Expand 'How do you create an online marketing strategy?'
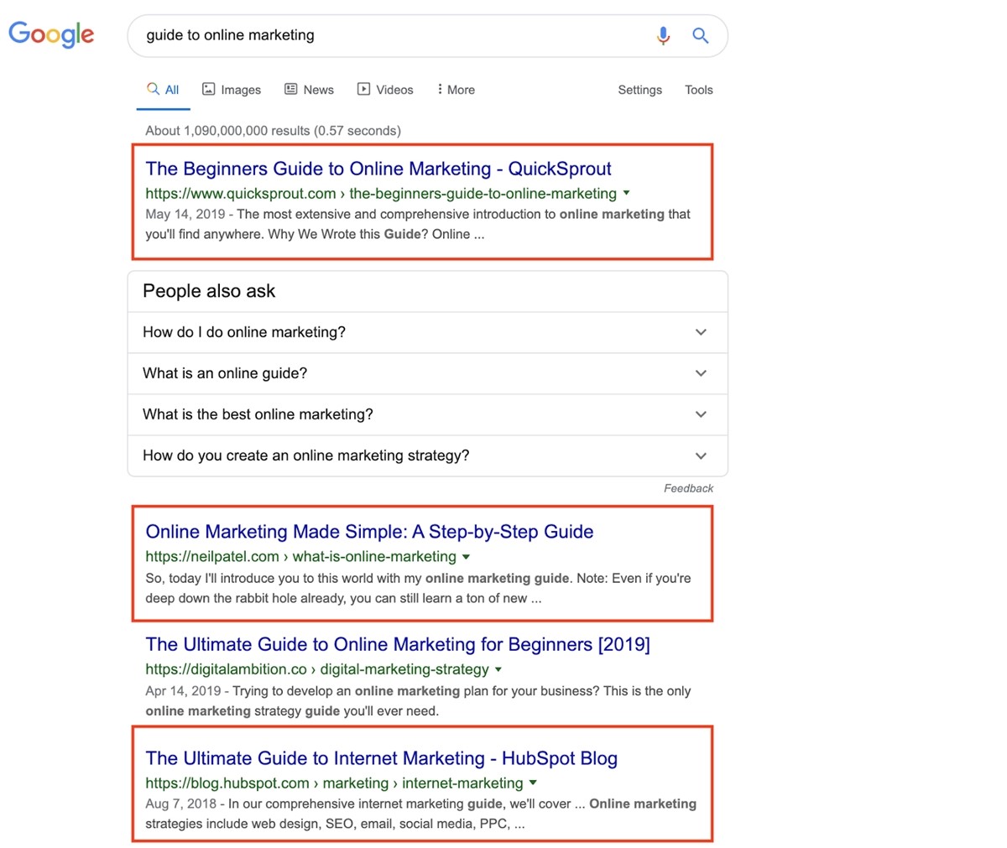 click(427, 455)
